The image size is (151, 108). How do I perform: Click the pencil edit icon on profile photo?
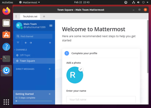click(81, 69)
